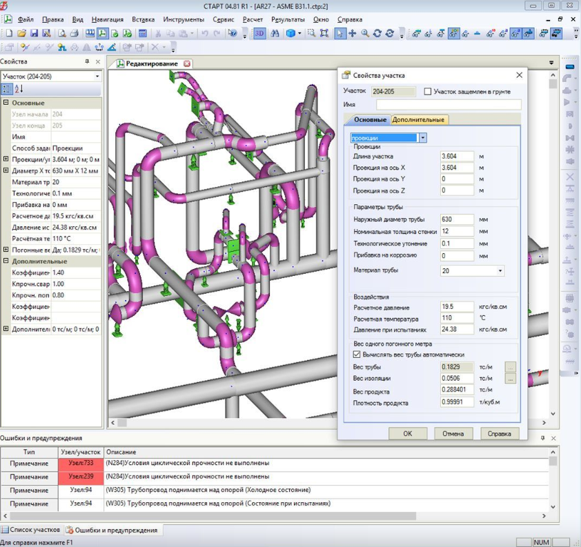Click the calculator toolbar icon
581x547 pixels.
coord(142,33)
